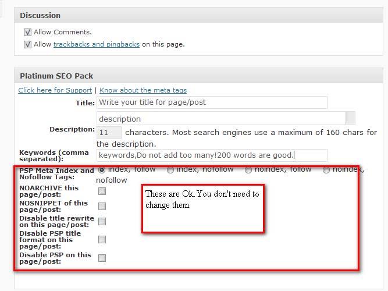Enable 'Disable PSP title format' checkbox
388x291 pixels.
(102, 239)
